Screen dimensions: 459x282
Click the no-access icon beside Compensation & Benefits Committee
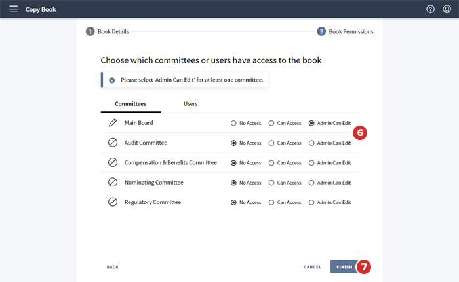pos(113,162)
